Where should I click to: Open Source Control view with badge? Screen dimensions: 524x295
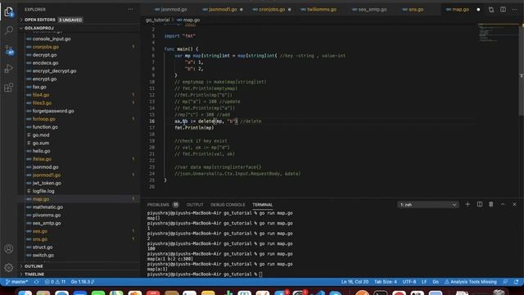(9, 50)
